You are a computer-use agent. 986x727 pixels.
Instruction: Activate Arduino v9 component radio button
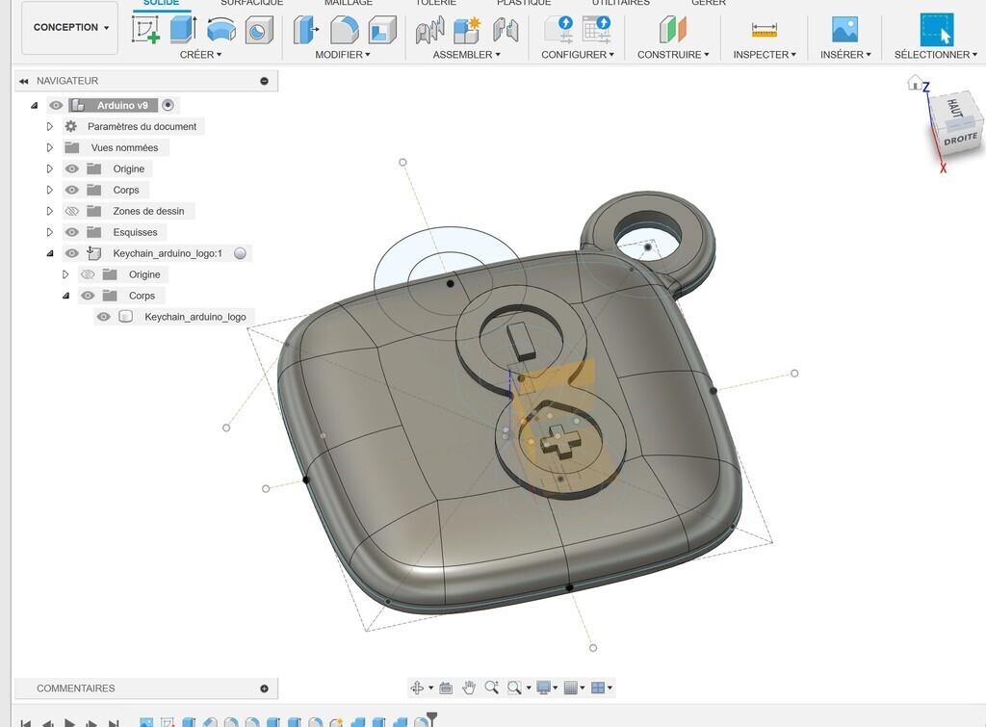click(168, 105)
